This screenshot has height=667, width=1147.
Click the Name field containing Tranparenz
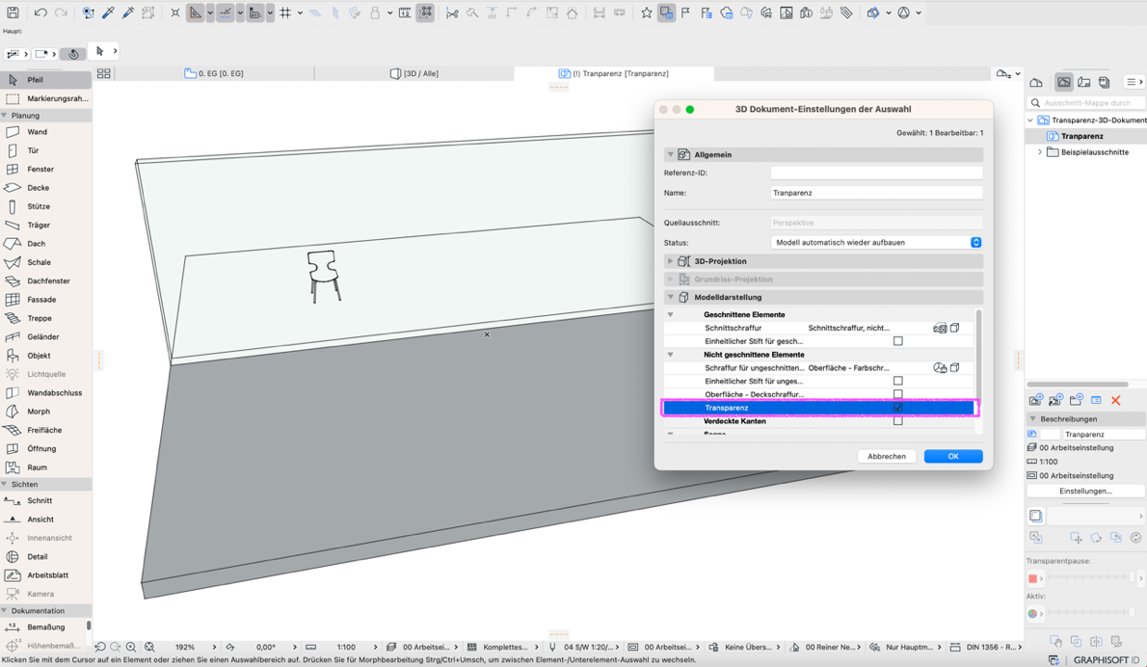pyautogui.click(x=876, y=193)
